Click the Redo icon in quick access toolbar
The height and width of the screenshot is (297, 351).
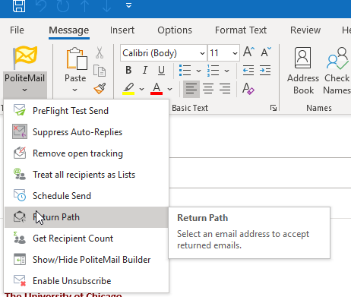coord(63,5)
